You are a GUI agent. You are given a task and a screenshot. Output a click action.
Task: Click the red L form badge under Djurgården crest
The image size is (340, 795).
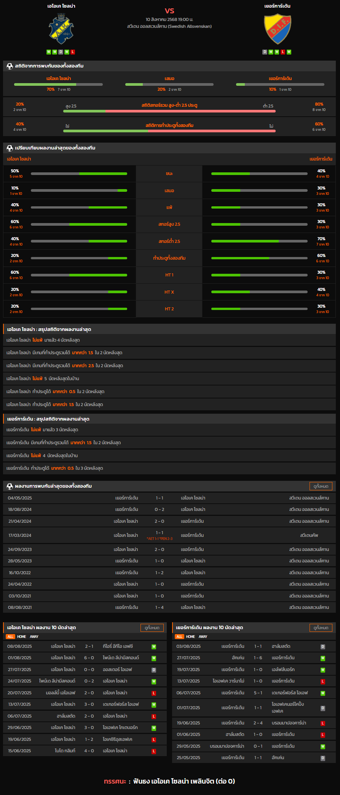283,52
